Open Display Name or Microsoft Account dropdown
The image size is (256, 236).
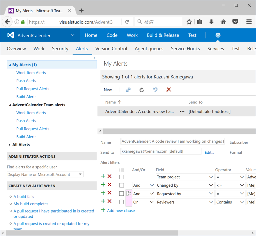(80, 174)
